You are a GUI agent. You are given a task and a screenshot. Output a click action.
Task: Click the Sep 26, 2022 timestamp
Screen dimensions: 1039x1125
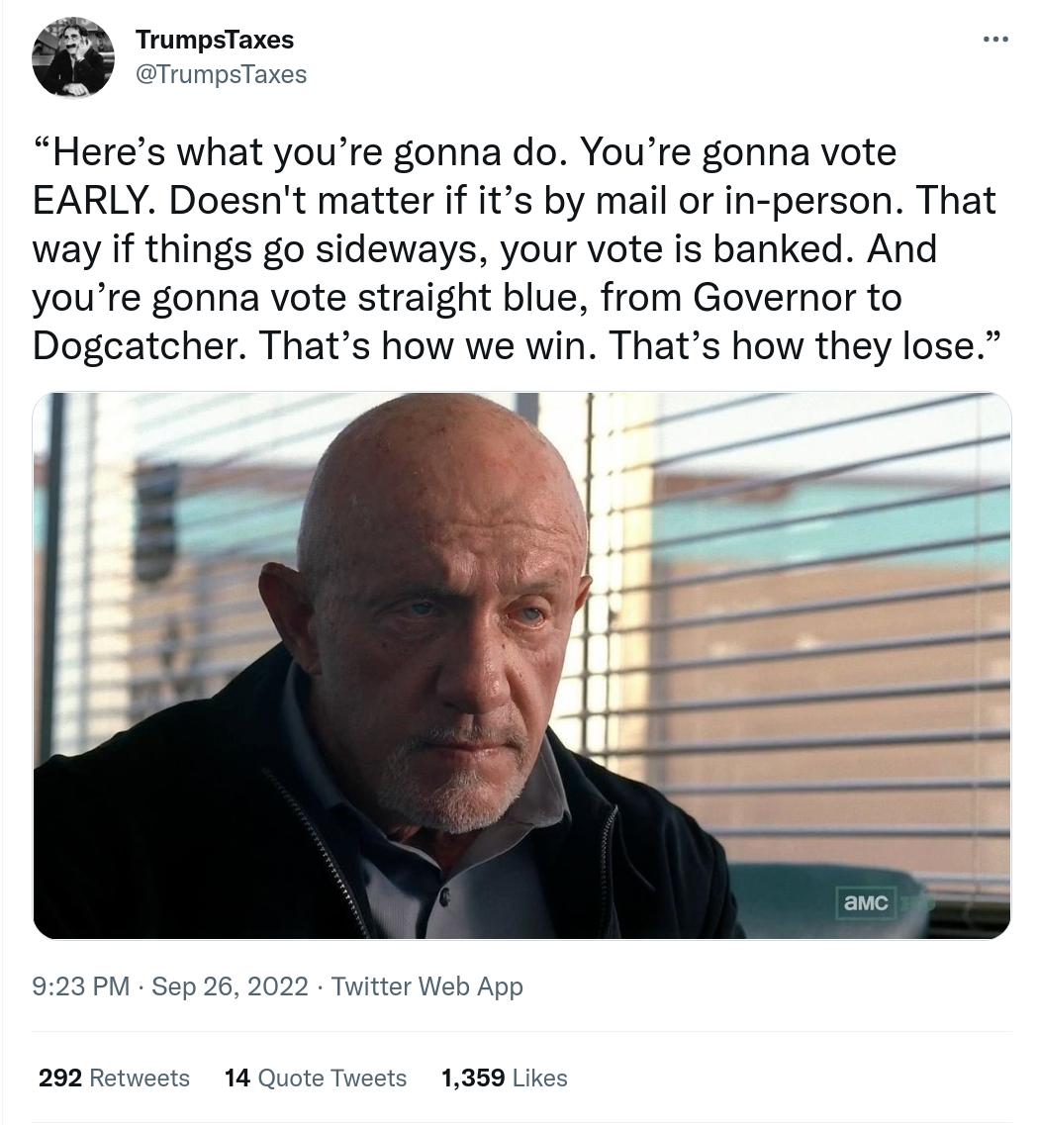(230, 986)
